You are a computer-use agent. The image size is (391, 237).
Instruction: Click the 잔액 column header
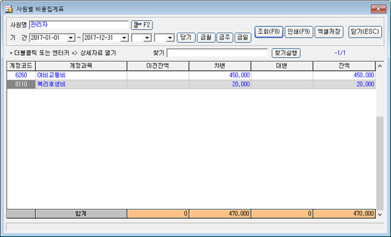coord(344,66)
